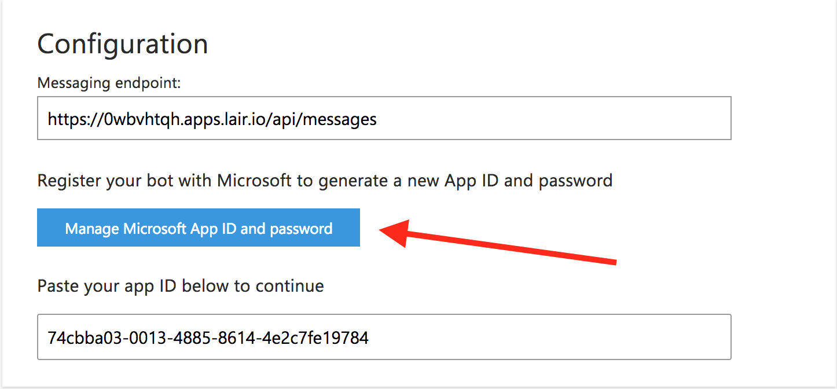
Task: Focus the app ID value text
Action: tap(208, 337)
